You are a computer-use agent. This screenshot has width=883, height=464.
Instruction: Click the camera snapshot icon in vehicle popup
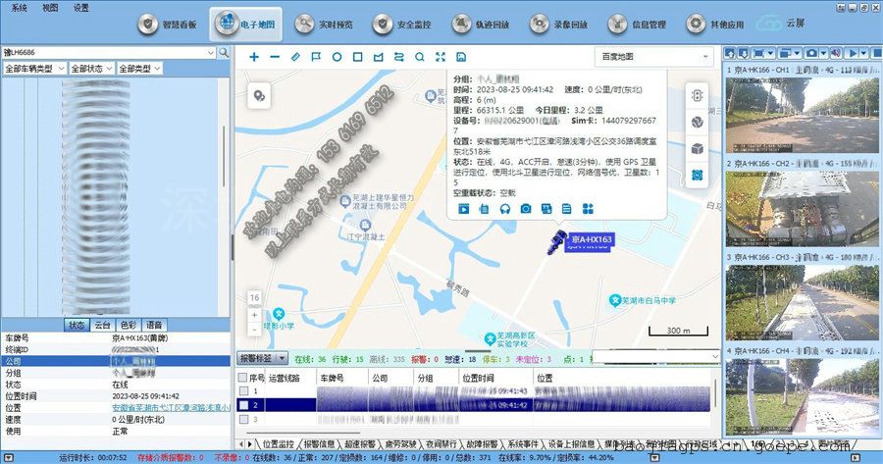point(526,209)
